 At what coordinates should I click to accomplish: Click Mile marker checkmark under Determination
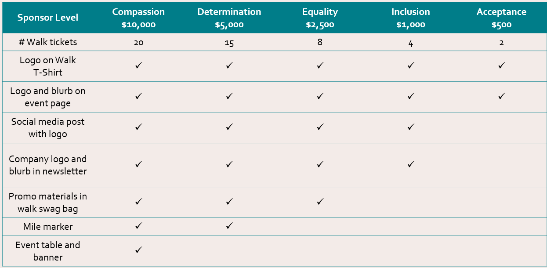point(229,226)
